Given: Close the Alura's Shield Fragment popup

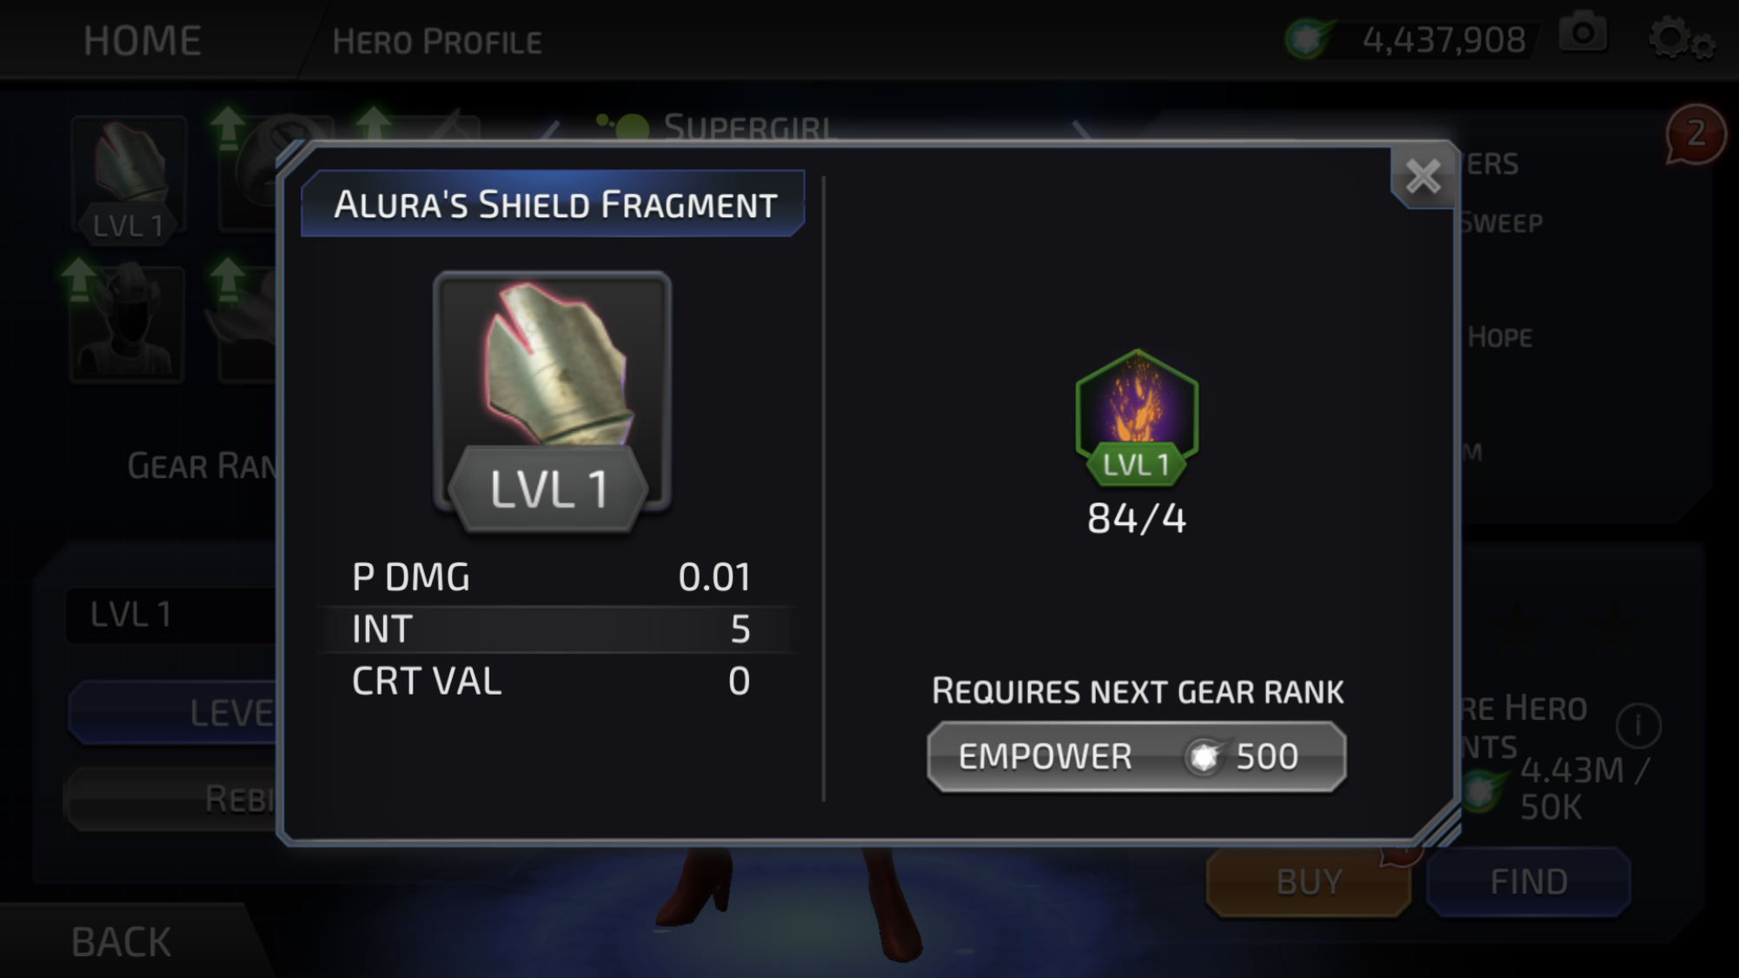Looking at the screenshot, I should (1423, 176).
